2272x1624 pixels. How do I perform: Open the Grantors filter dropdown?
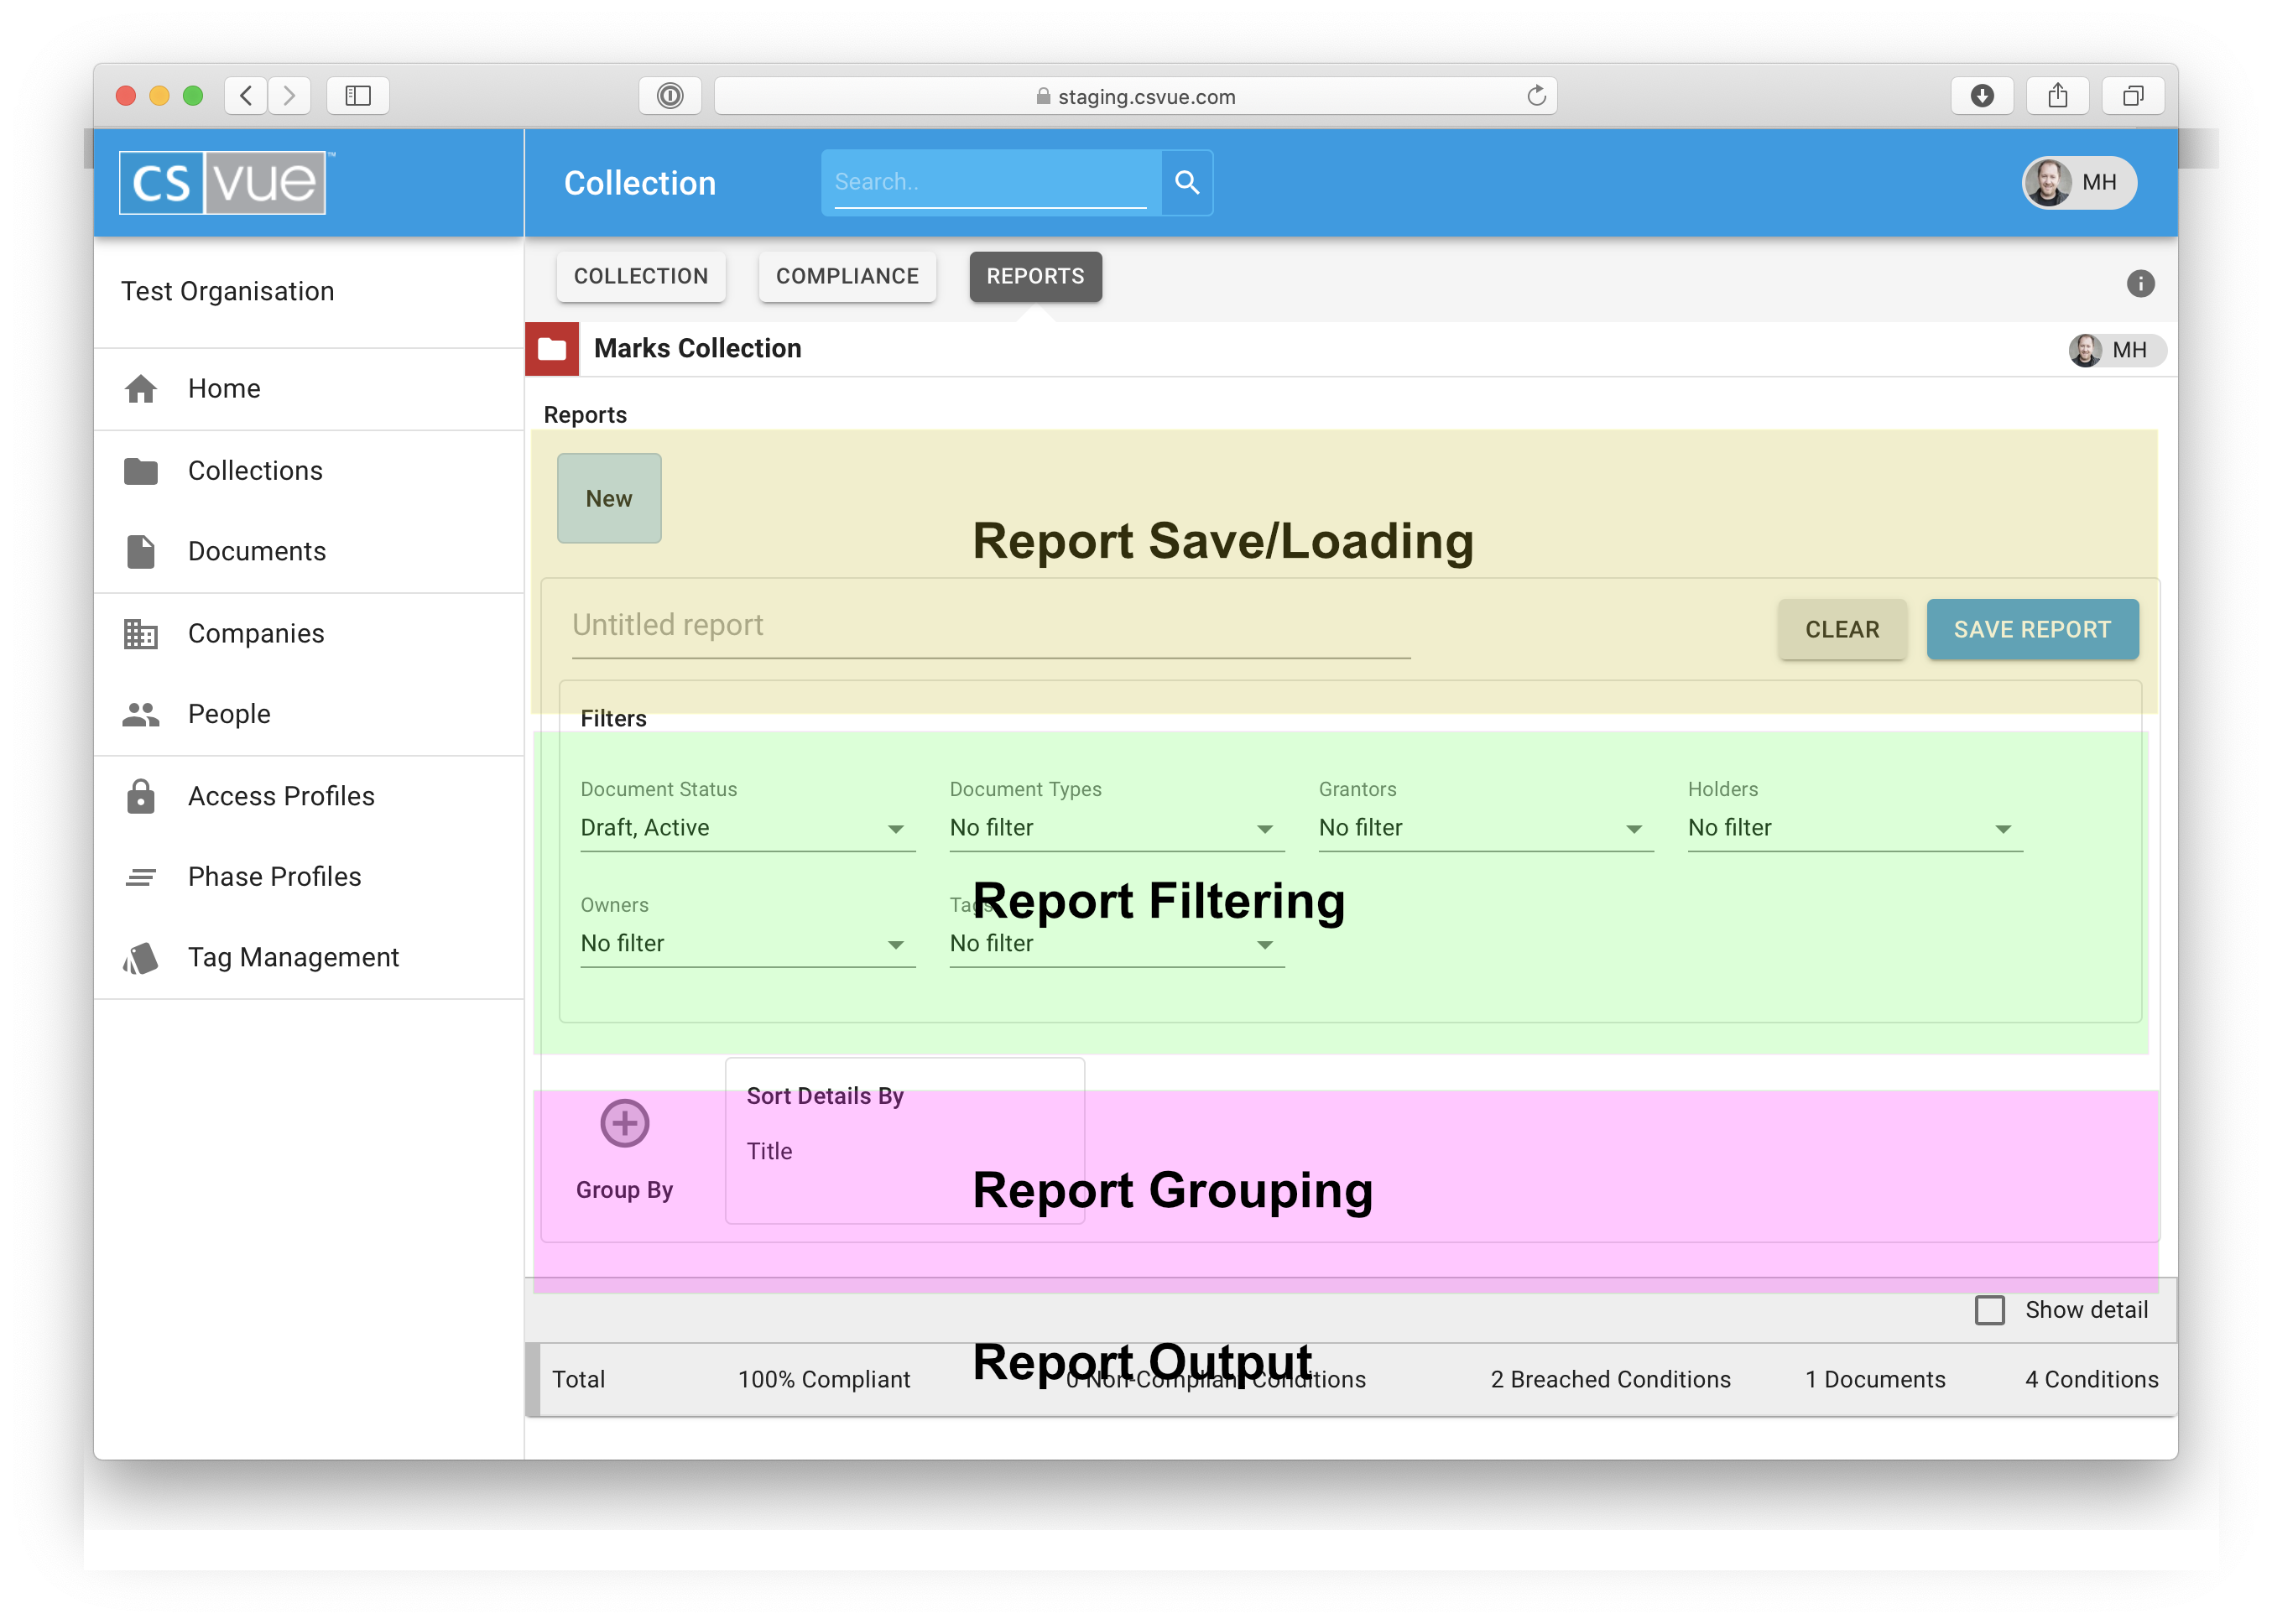pos(1484,828)
